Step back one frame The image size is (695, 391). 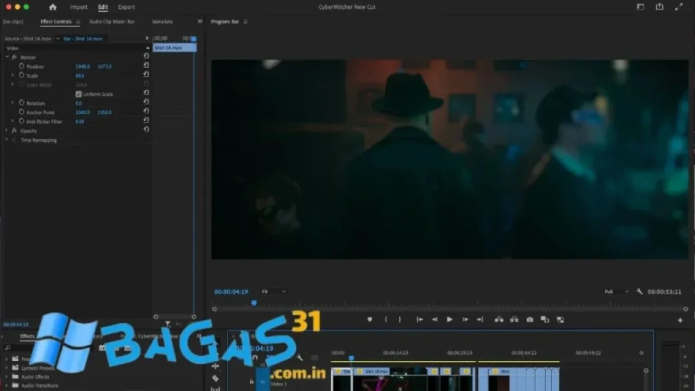coord(435,320)
